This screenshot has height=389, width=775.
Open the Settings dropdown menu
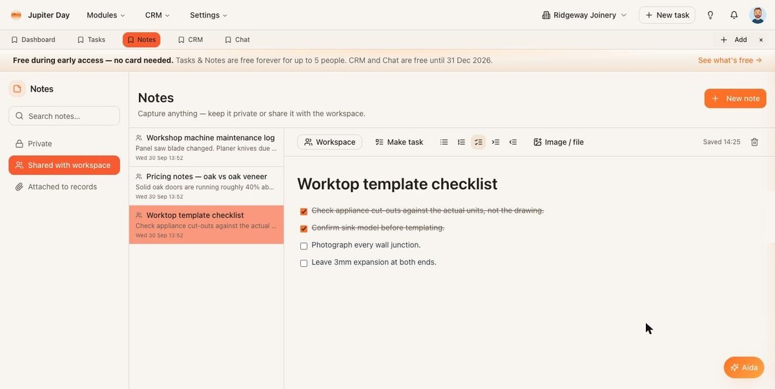[209, 15]
